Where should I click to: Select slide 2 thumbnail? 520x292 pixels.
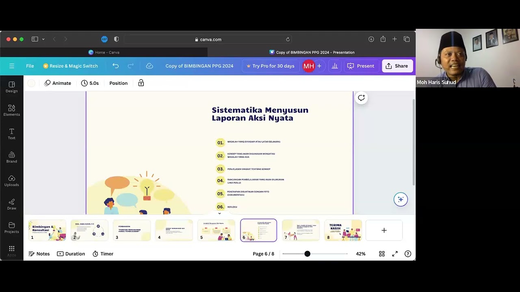(x=89, y=230)
